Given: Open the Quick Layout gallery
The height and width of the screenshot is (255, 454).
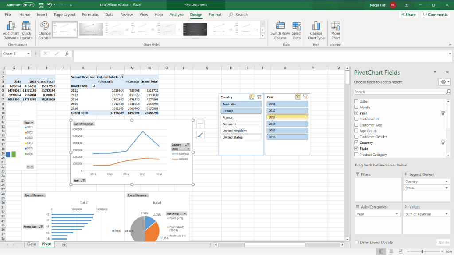Looking at the screenshot, I should 26,26.
